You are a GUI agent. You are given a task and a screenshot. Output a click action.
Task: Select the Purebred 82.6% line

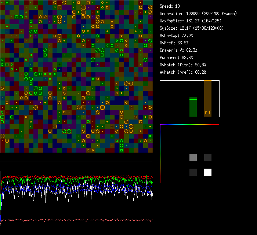pyautogui.click(x=176, y=58)
